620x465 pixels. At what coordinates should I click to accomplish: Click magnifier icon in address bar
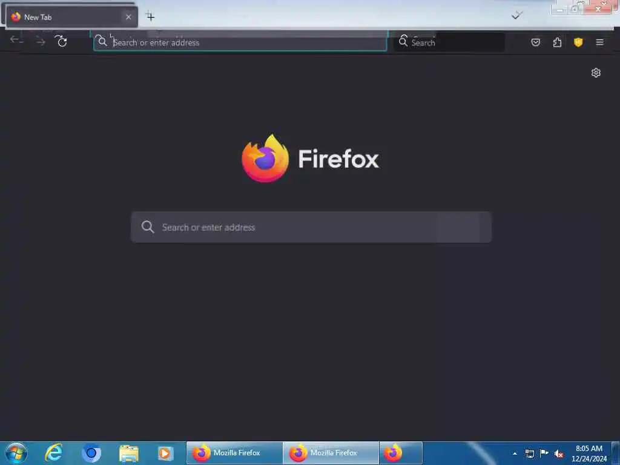[102, 41]
